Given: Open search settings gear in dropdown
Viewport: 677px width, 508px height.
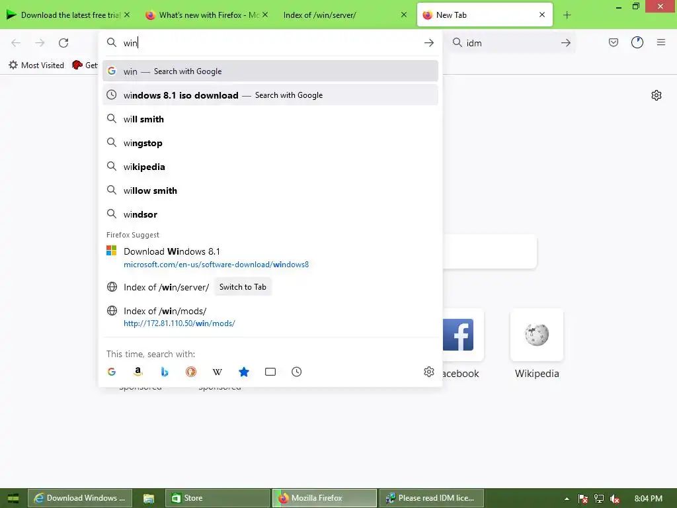Looking at the screenshot, I should click(428, 372).
